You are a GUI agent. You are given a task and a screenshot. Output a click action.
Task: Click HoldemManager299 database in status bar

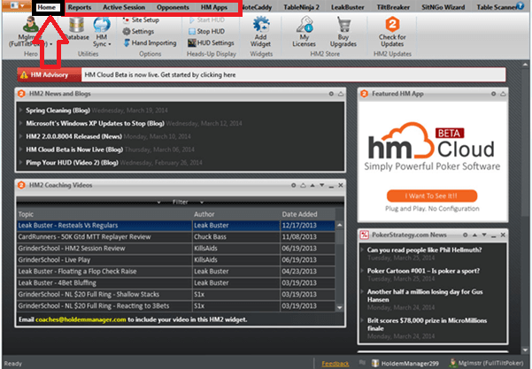(405, 363)
